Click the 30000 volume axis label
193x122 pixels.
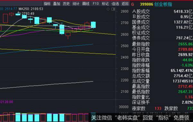(x=124, y=107)
